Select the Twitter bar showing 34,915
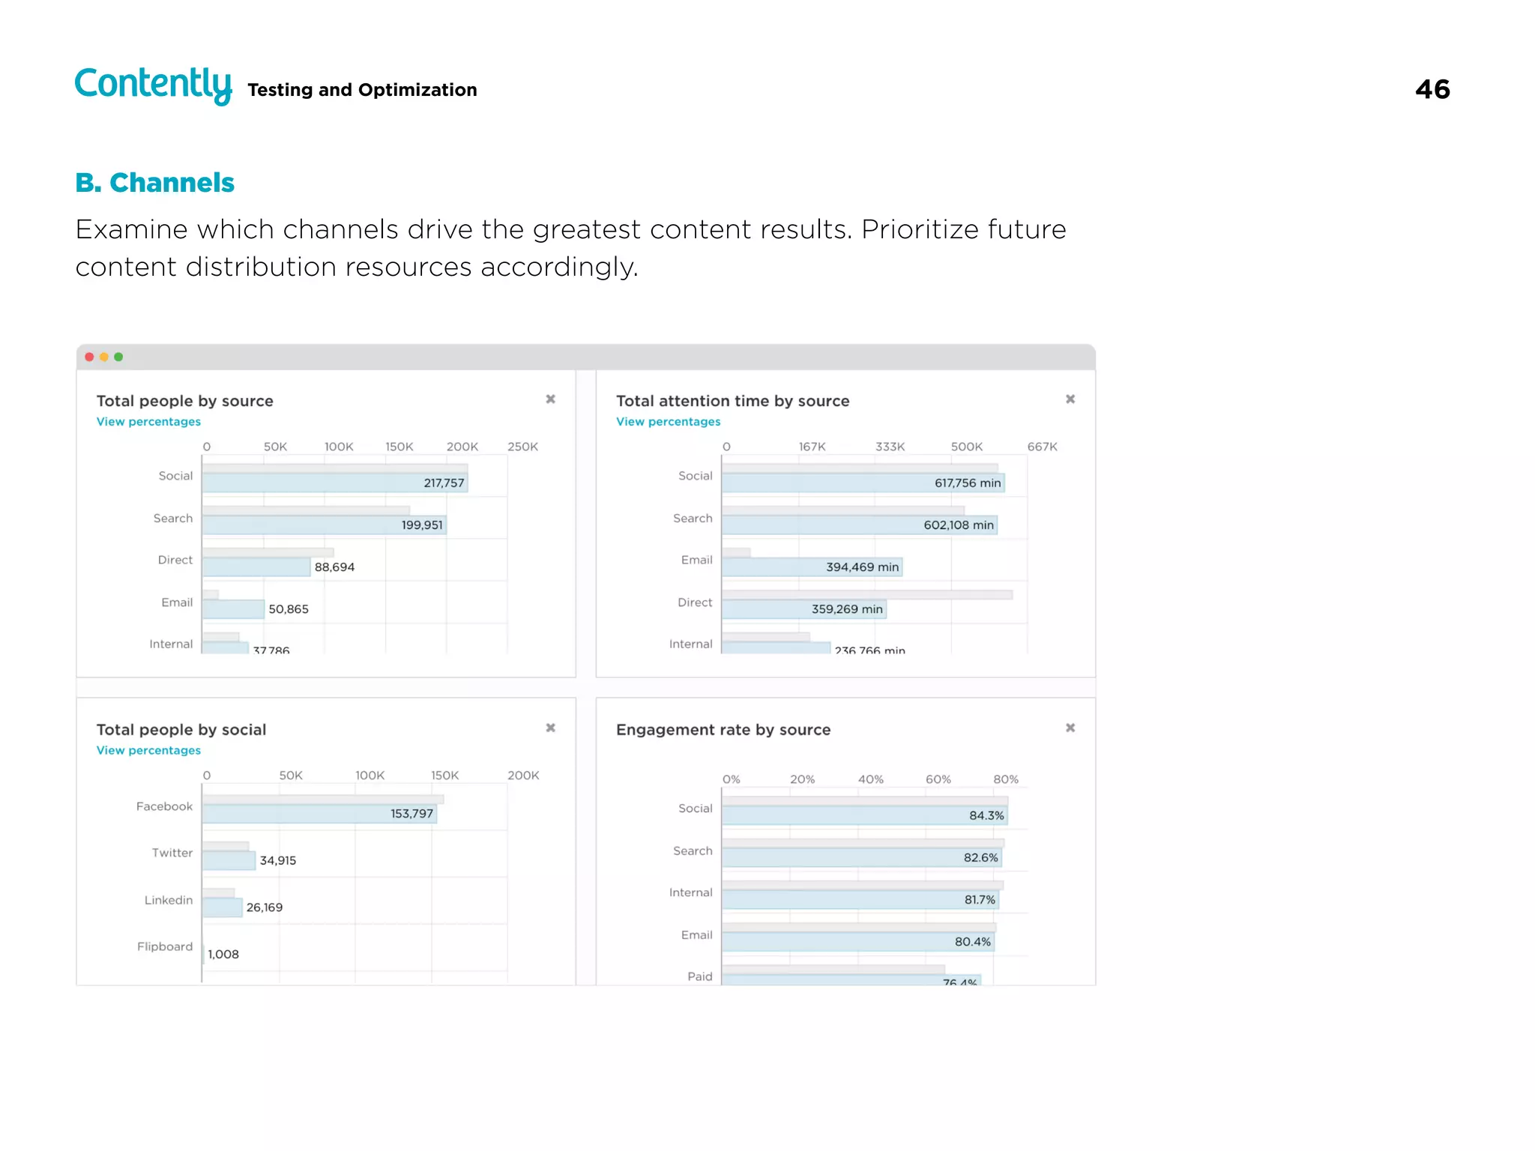 [229, 861]
